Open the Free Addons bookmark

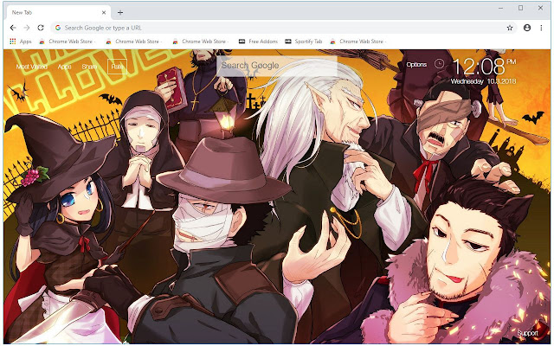(x=258, y=42)
